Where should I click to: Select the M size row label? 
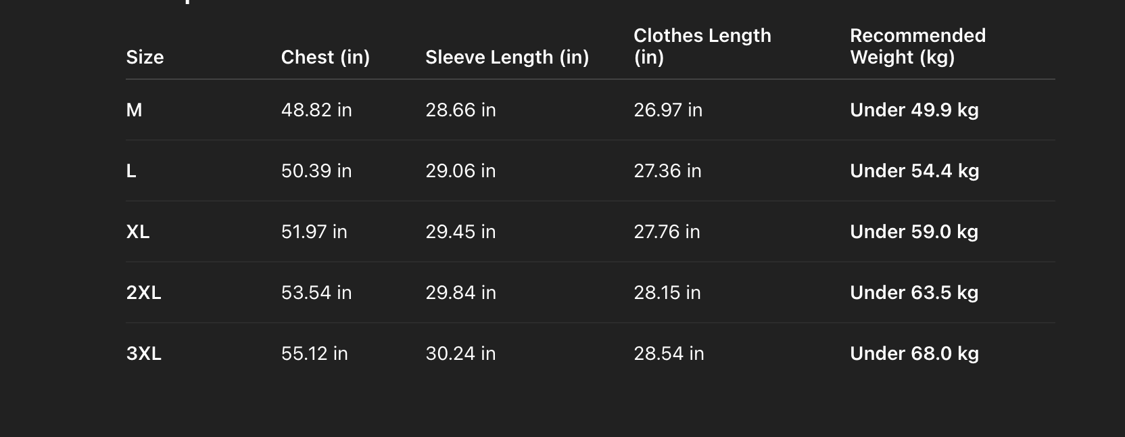[134, 110]
